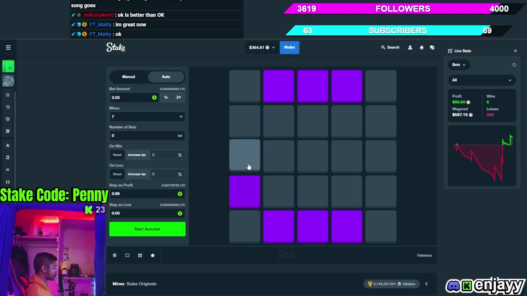Open the Mines count dropdown
The height and width of the screenshot is (296, 527).
click(147, 117)
